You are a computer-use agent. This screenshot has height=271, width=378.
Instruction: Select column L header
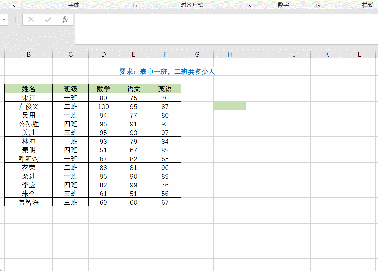point(359,54)
